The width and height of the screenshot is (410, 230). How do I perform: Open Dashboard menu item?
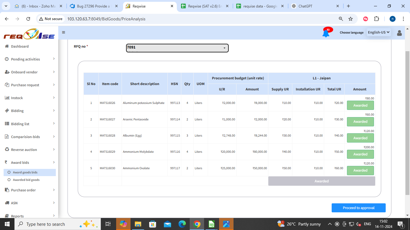coord(20,46)
